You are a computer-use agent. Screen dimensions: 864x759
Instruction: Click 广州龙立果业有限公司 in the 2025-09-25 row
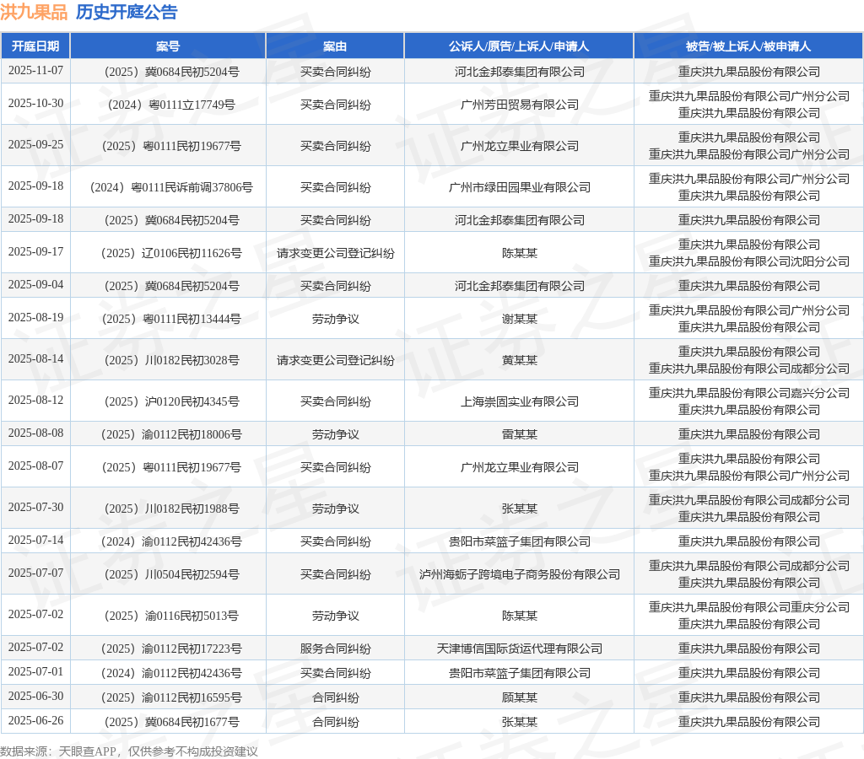(x=519, y=146)
